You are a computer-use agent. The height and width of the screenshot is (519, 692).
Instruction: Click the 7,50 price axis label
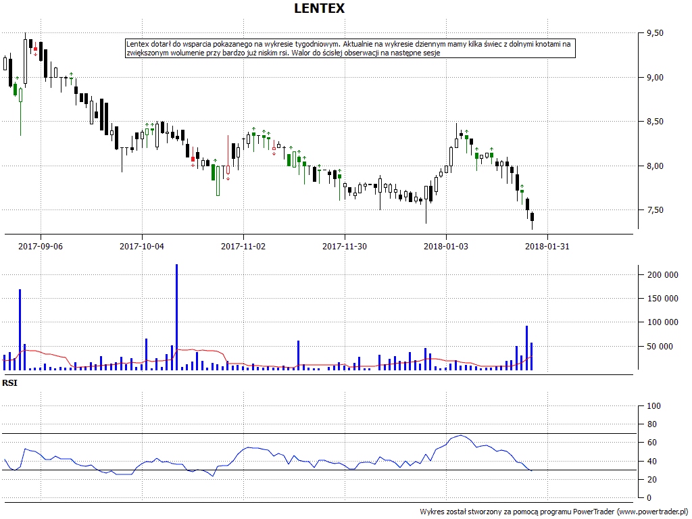655,210
